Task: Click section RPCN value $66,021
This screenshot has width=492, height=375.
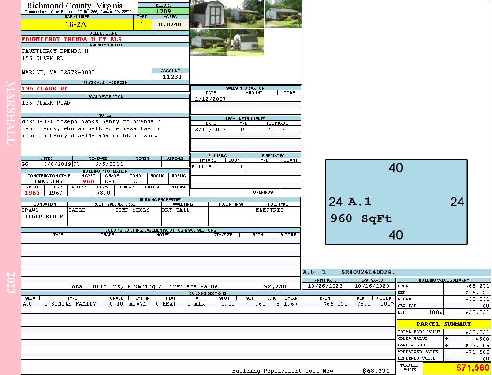Action: [x=335, y=304]
